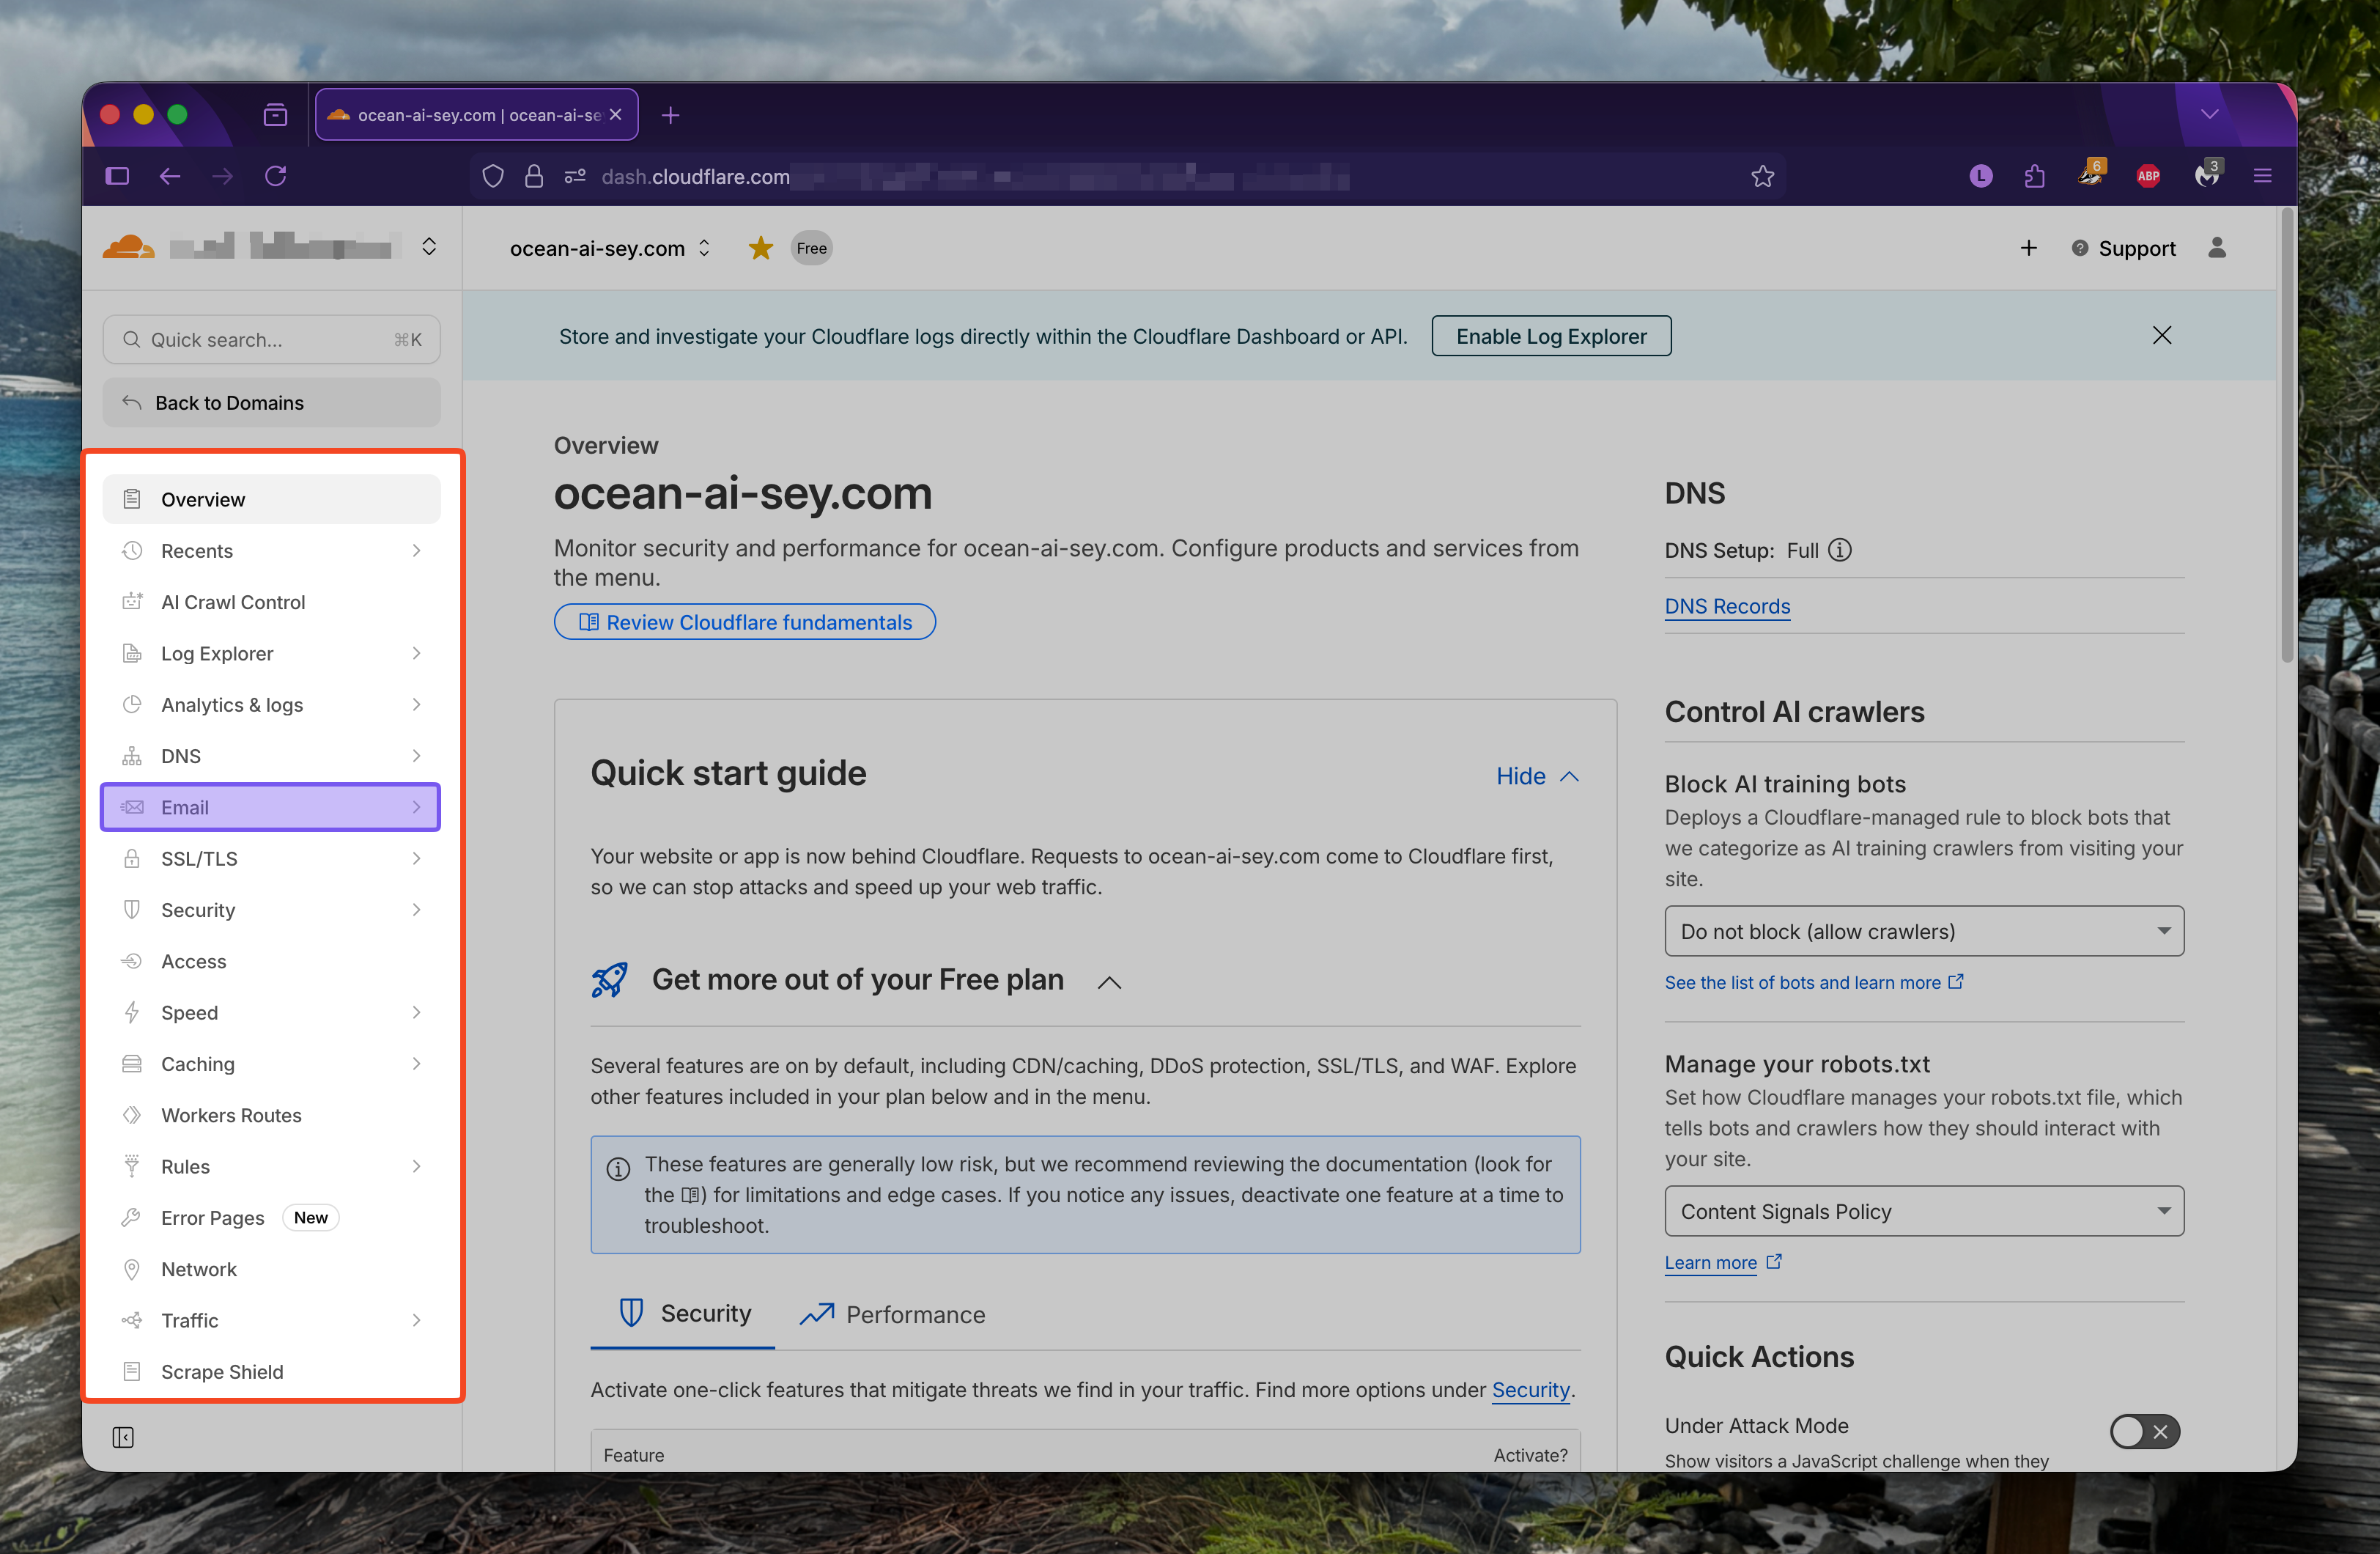The width and height of the screenshot is (2380, 1554).
Task: Switch to the Performance tab
Action: (893, 1315)
